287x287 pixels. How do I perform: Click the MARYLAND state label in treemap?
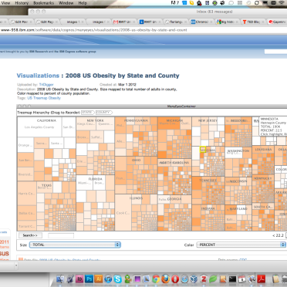coord(238,209)
